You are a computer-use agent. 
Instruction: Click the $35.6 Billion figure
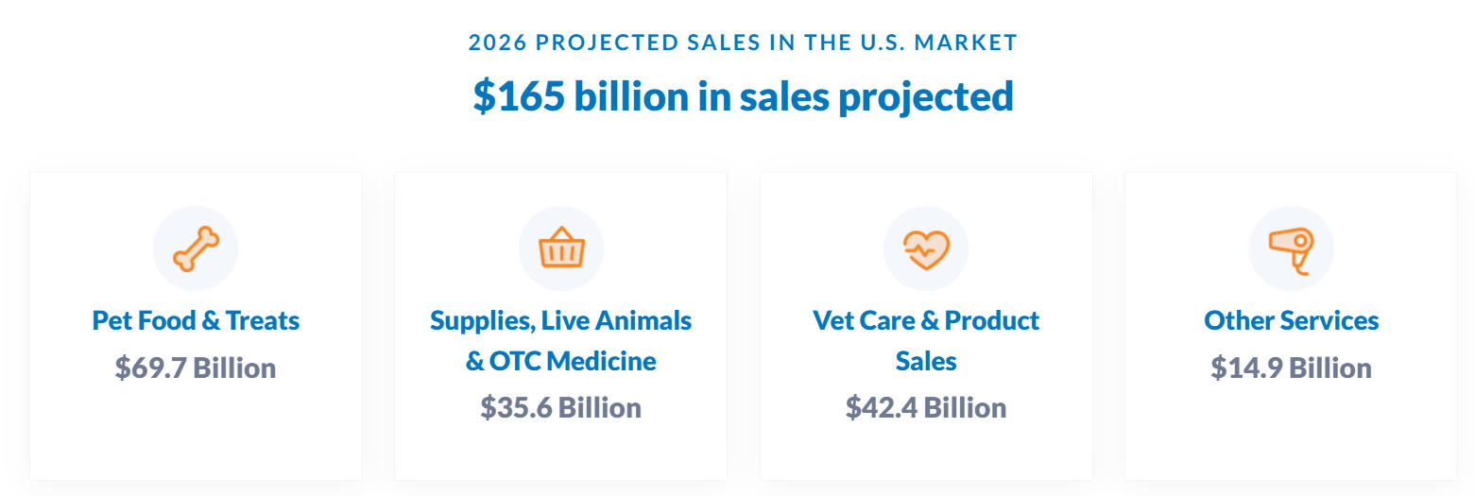tap(561, 408)
